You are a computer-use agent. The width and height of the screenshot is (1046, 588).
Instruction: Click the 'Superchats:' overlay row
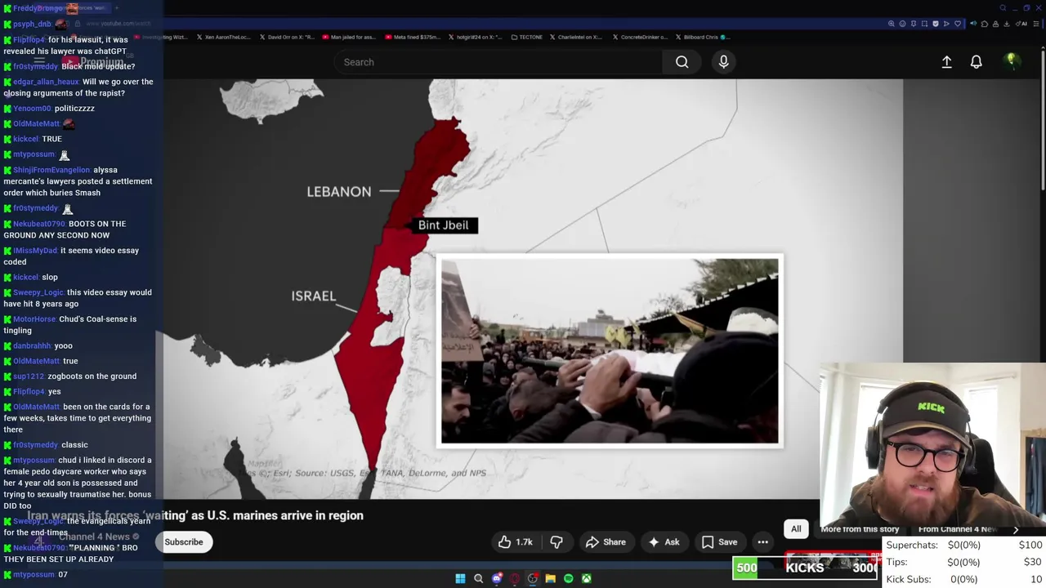[x=964, y=545]
